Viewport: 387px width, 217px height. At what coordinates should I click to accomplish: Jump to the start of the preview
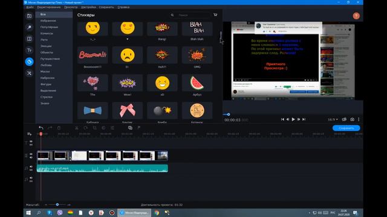click(282, 119)
